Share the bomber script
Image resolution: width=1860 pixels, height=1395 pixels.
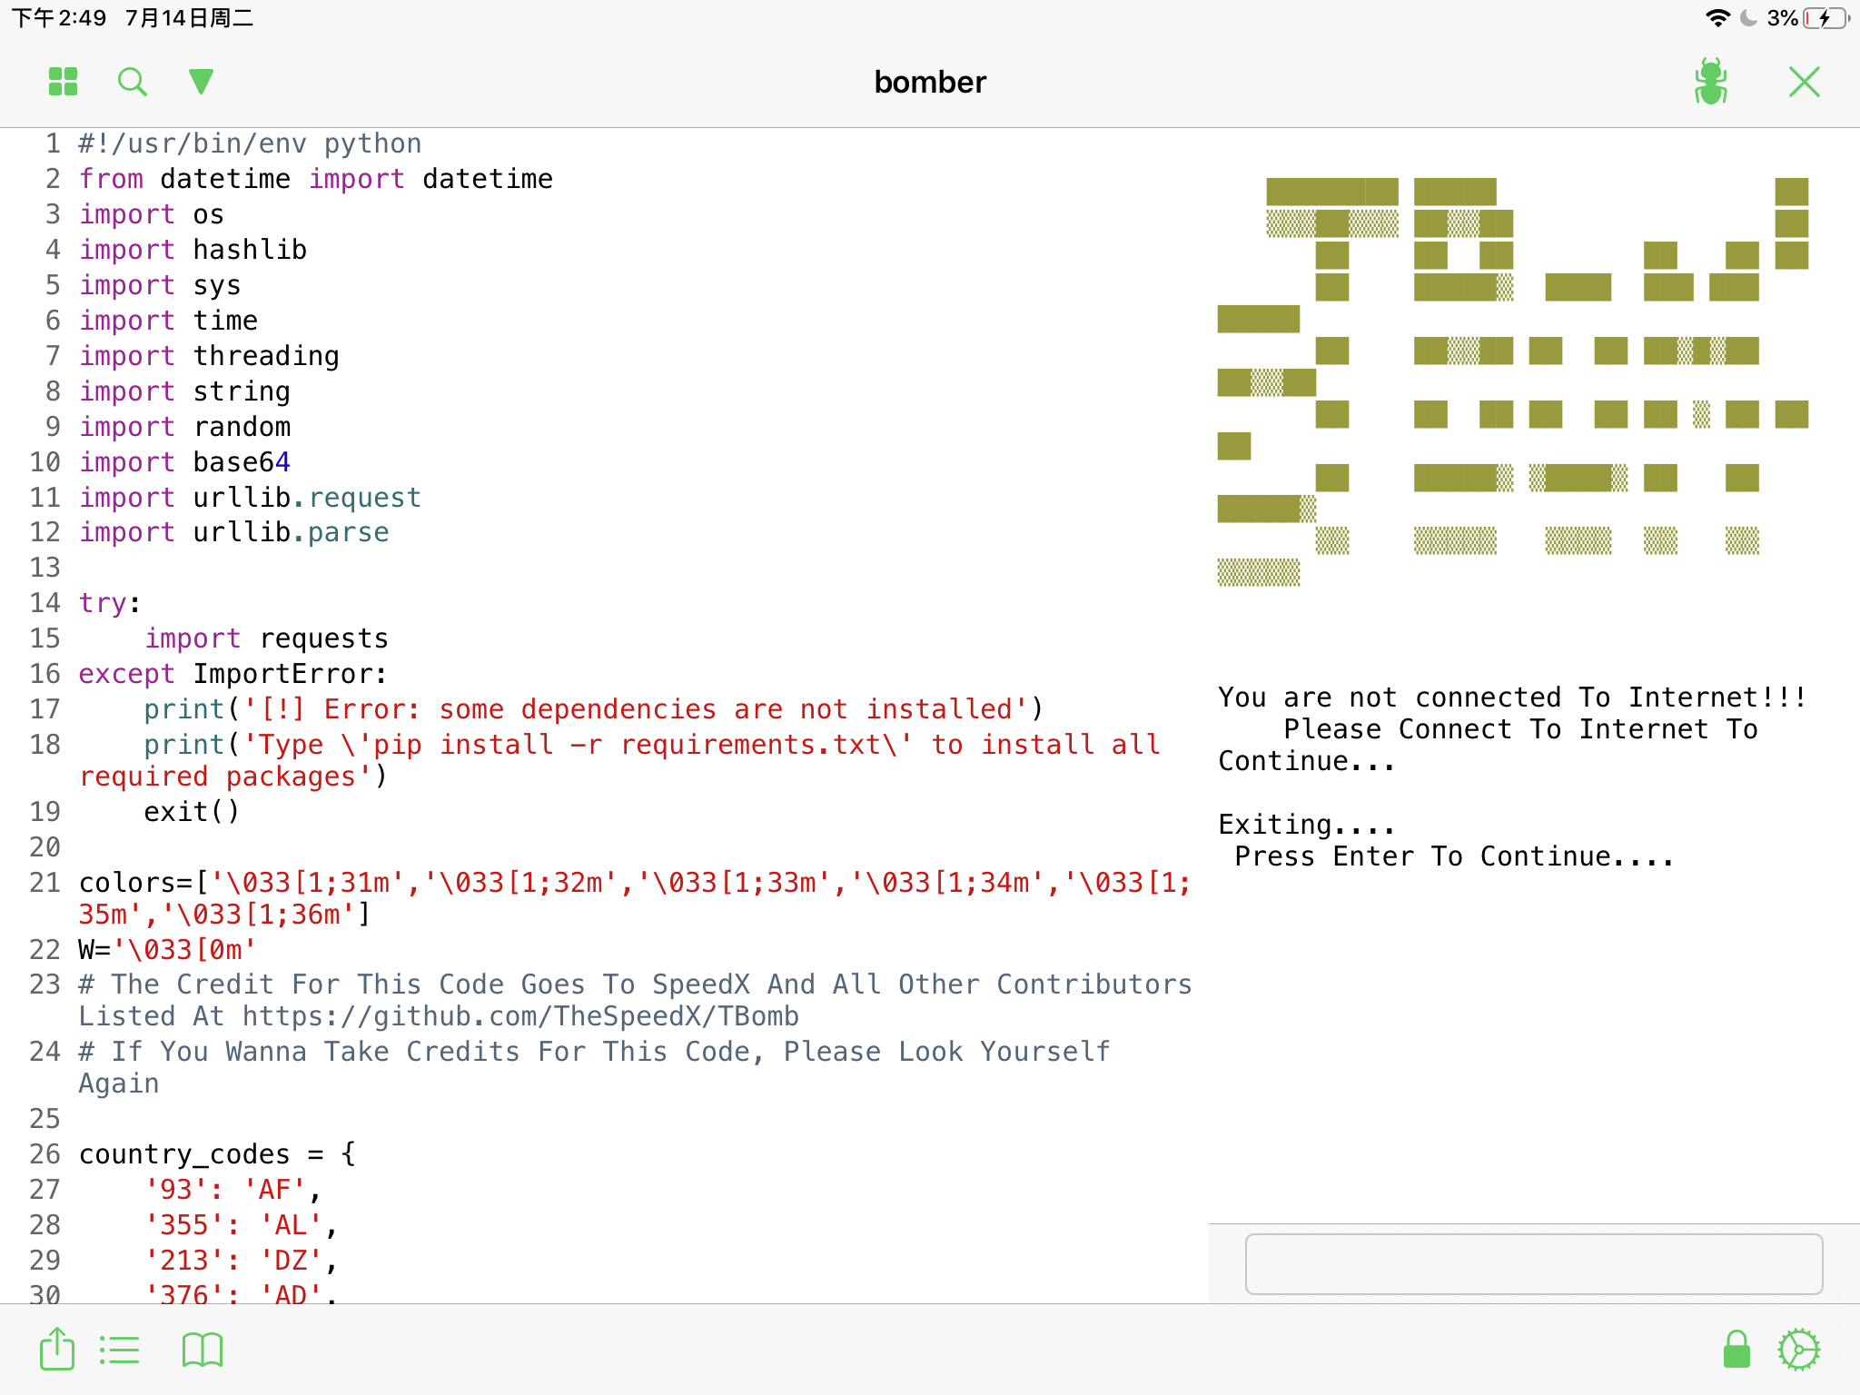[x=56, y=1350]
